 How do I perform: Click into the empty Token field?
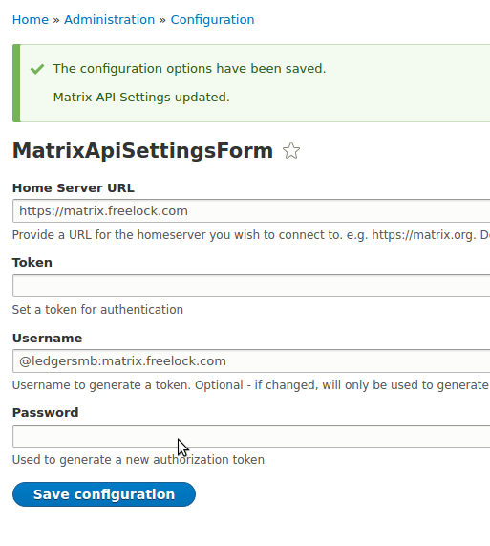pyautogui.click(x=251, y=286)
